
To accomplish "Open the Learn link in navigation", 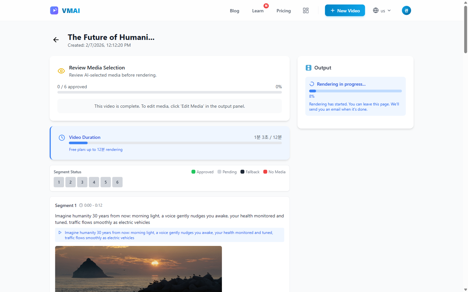I will click(x=258, y=11).
